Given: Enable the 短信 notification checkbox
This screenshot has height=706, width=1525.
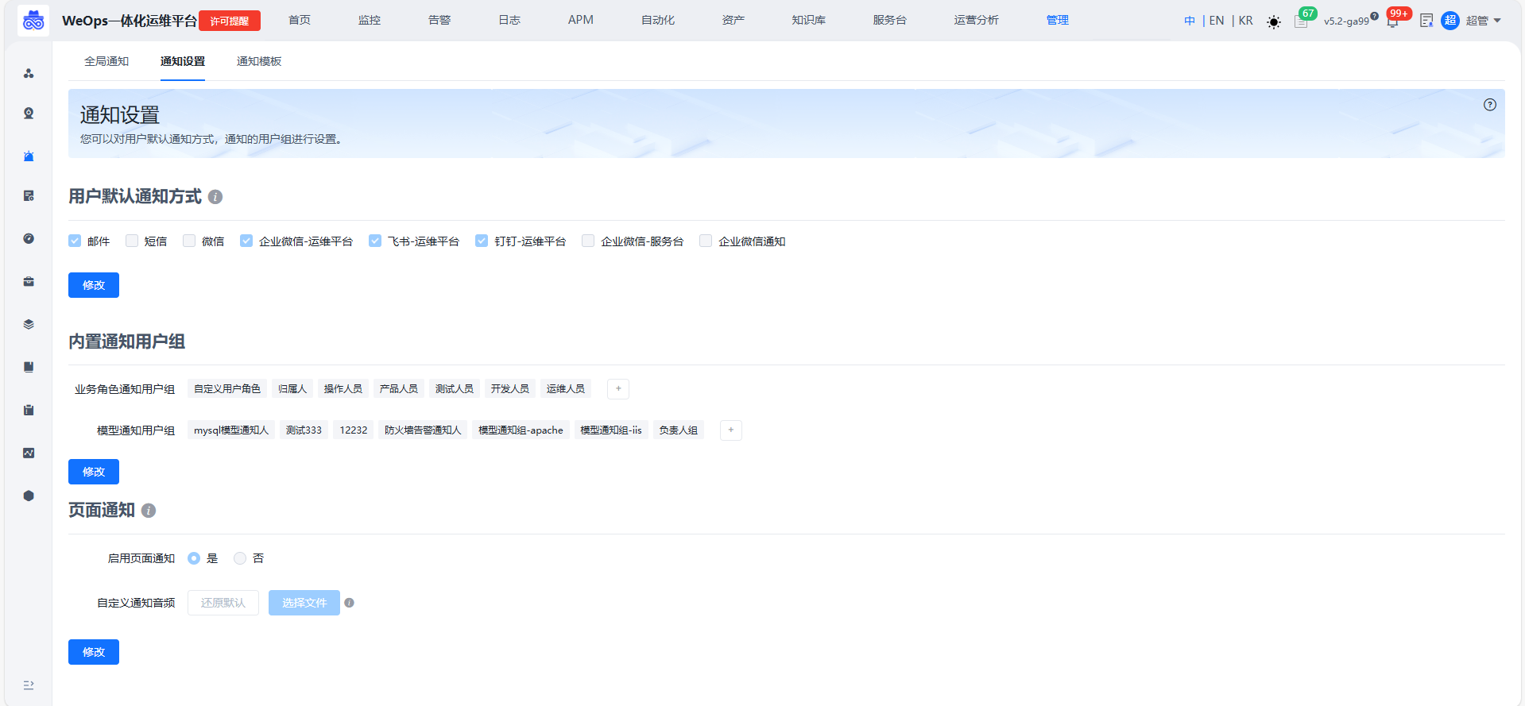Looking at the screenshot, I should click(x=132, y=241).
